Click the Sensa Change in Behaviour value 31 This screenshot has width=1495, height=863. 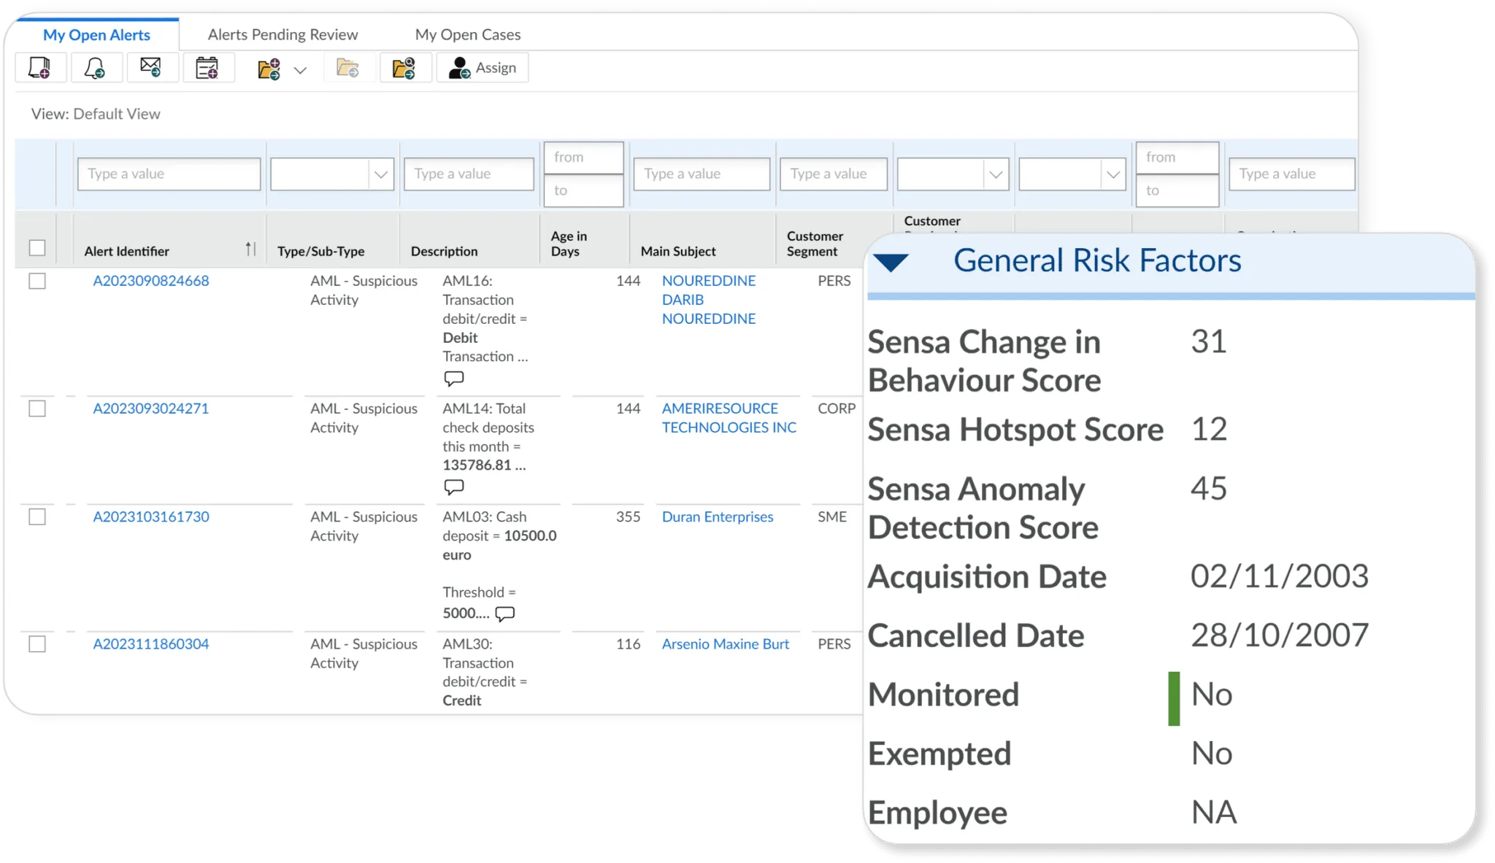click(x=1209, y=341)
